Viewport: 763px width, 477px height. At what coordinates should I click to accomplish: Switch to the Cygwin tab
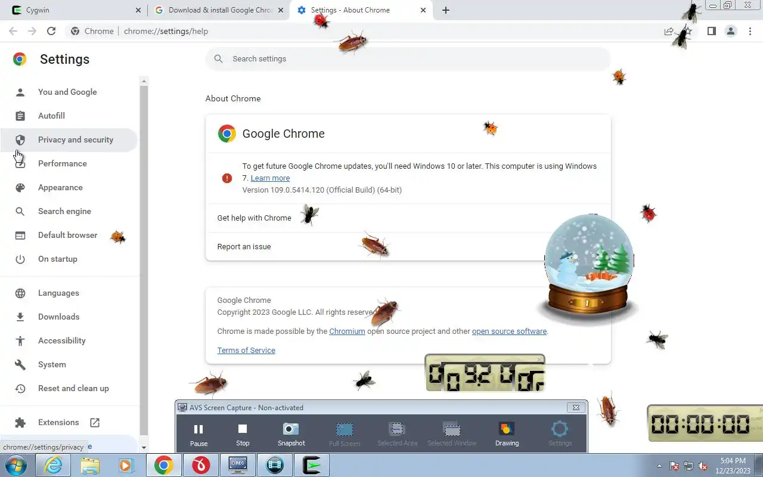click(x=74, y=10)
